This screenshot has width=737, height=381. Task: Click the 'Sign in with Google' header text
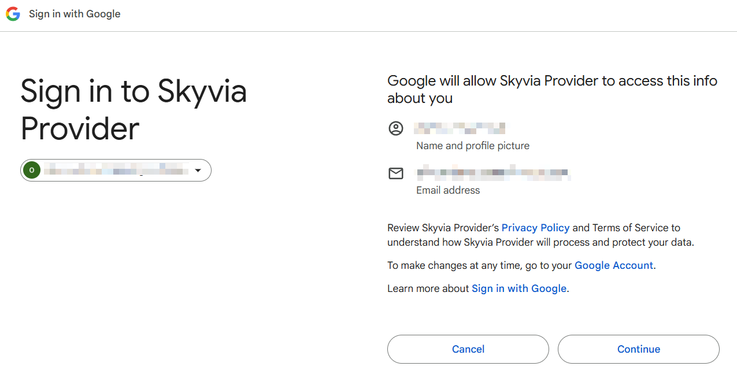(75, 14)
